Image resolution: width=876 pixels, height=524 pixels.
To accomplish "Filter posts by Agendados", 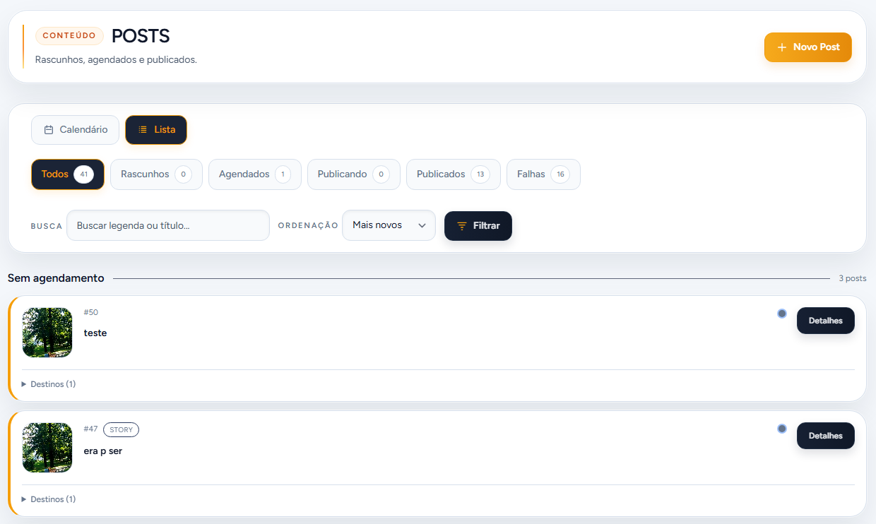I will pyautogui.click(x=255, y=174).
